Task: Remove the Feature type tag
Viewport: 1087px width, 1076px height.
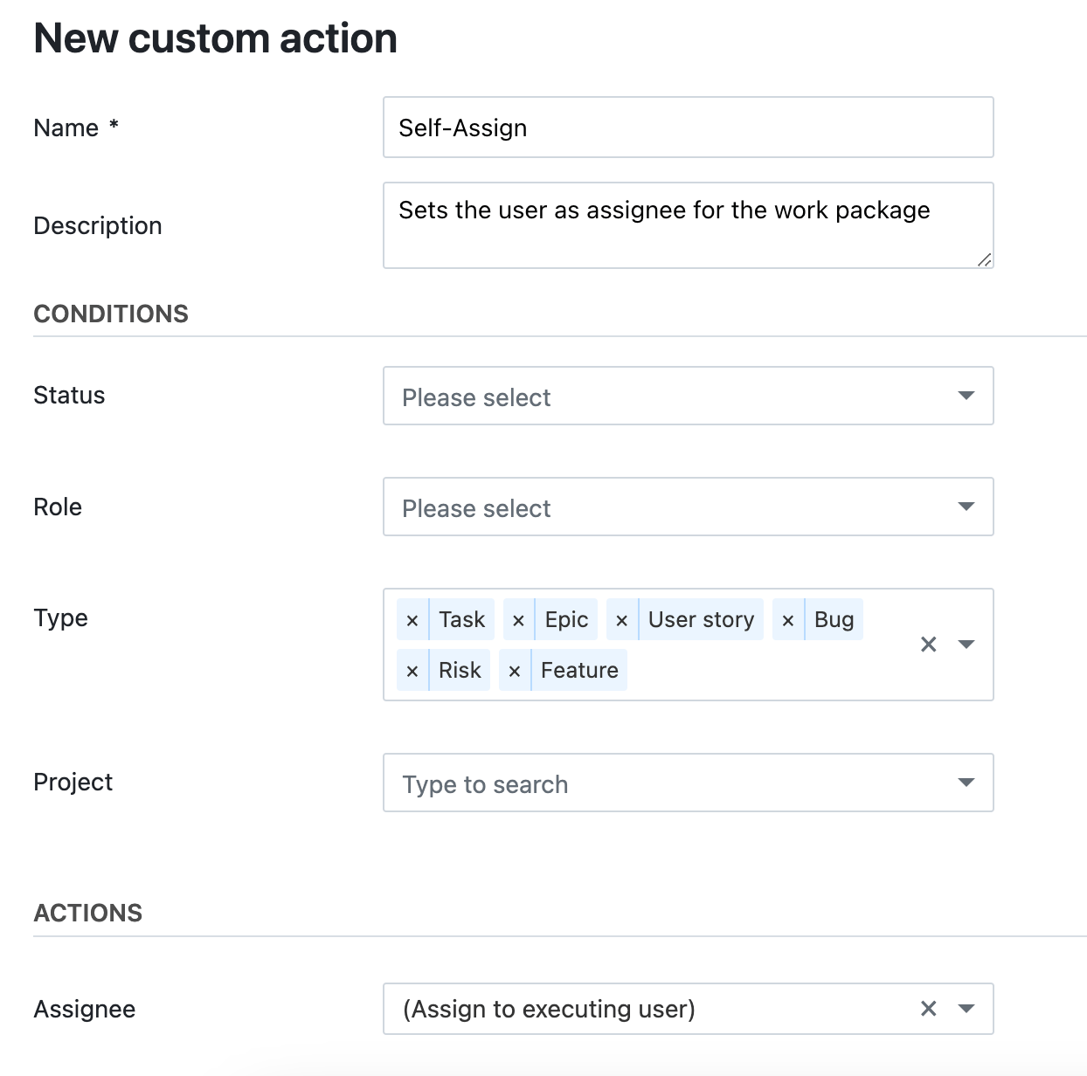Action: pyautogui.click(x=514, y=670)
